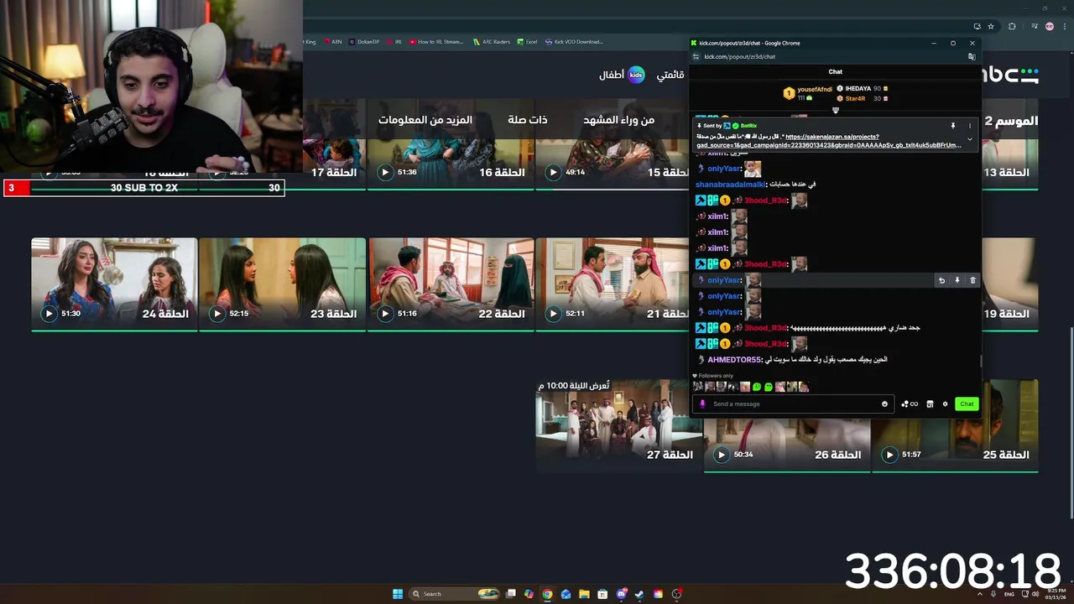Pin the highlighted onlyYasr message
This screenshot has height=604, width=1074.
pos(957,280)
